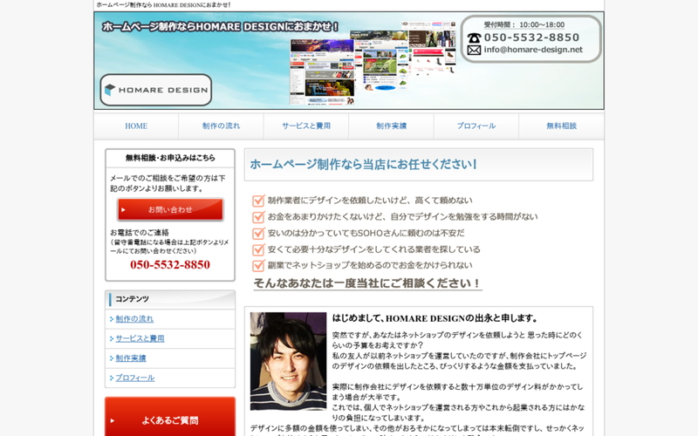
Task: Click the info@homare-design.net email address
Action: [x=533, y=50]
